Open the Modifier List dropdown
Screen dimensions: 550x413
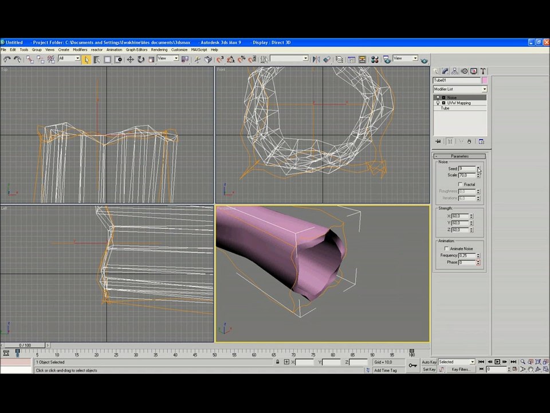pyautogui.click(x=460, y=89)
